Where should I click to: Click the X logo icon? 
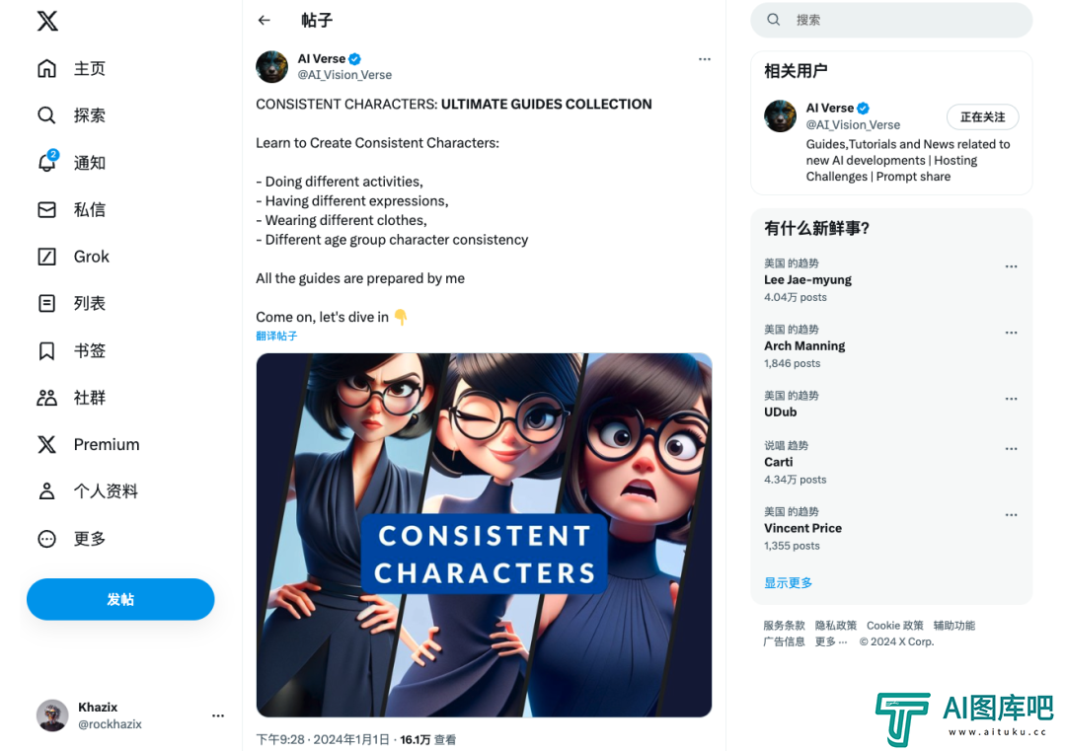[47, 21]
